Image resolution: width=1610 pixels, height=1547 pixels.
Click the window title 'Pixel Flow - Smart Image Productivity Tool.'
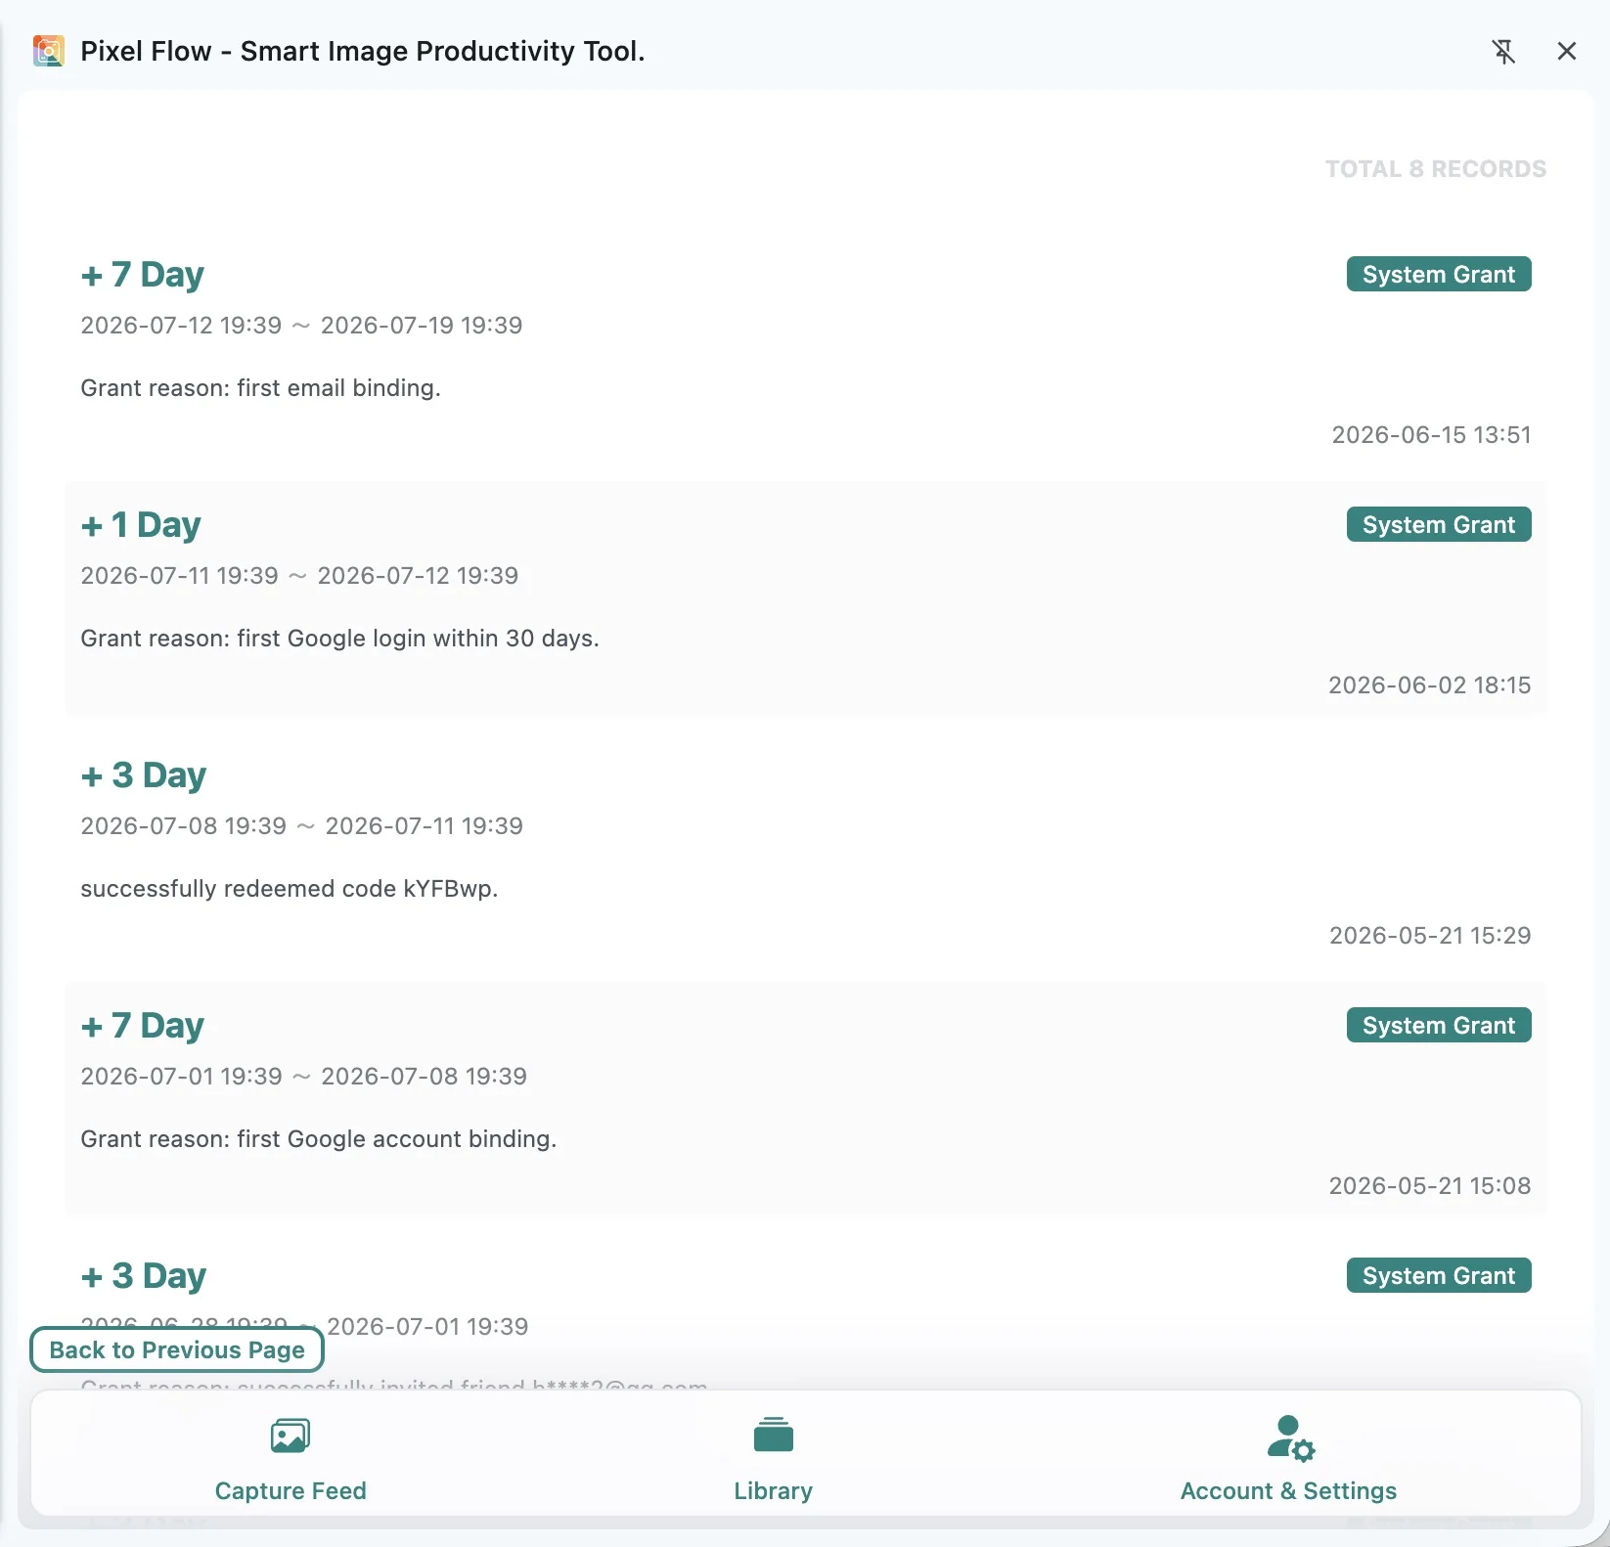point(363,51)
